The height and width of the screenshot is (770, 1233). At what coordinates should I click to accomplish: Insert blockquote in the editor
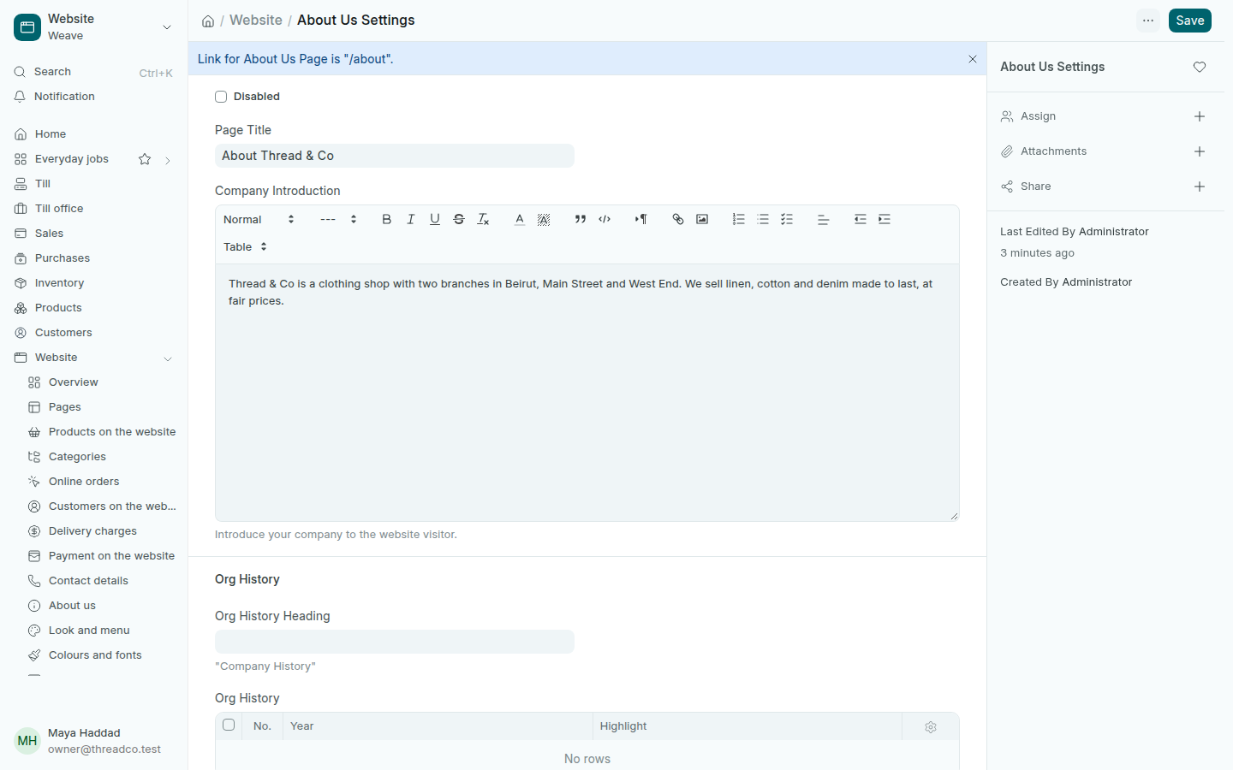[581, 220]
